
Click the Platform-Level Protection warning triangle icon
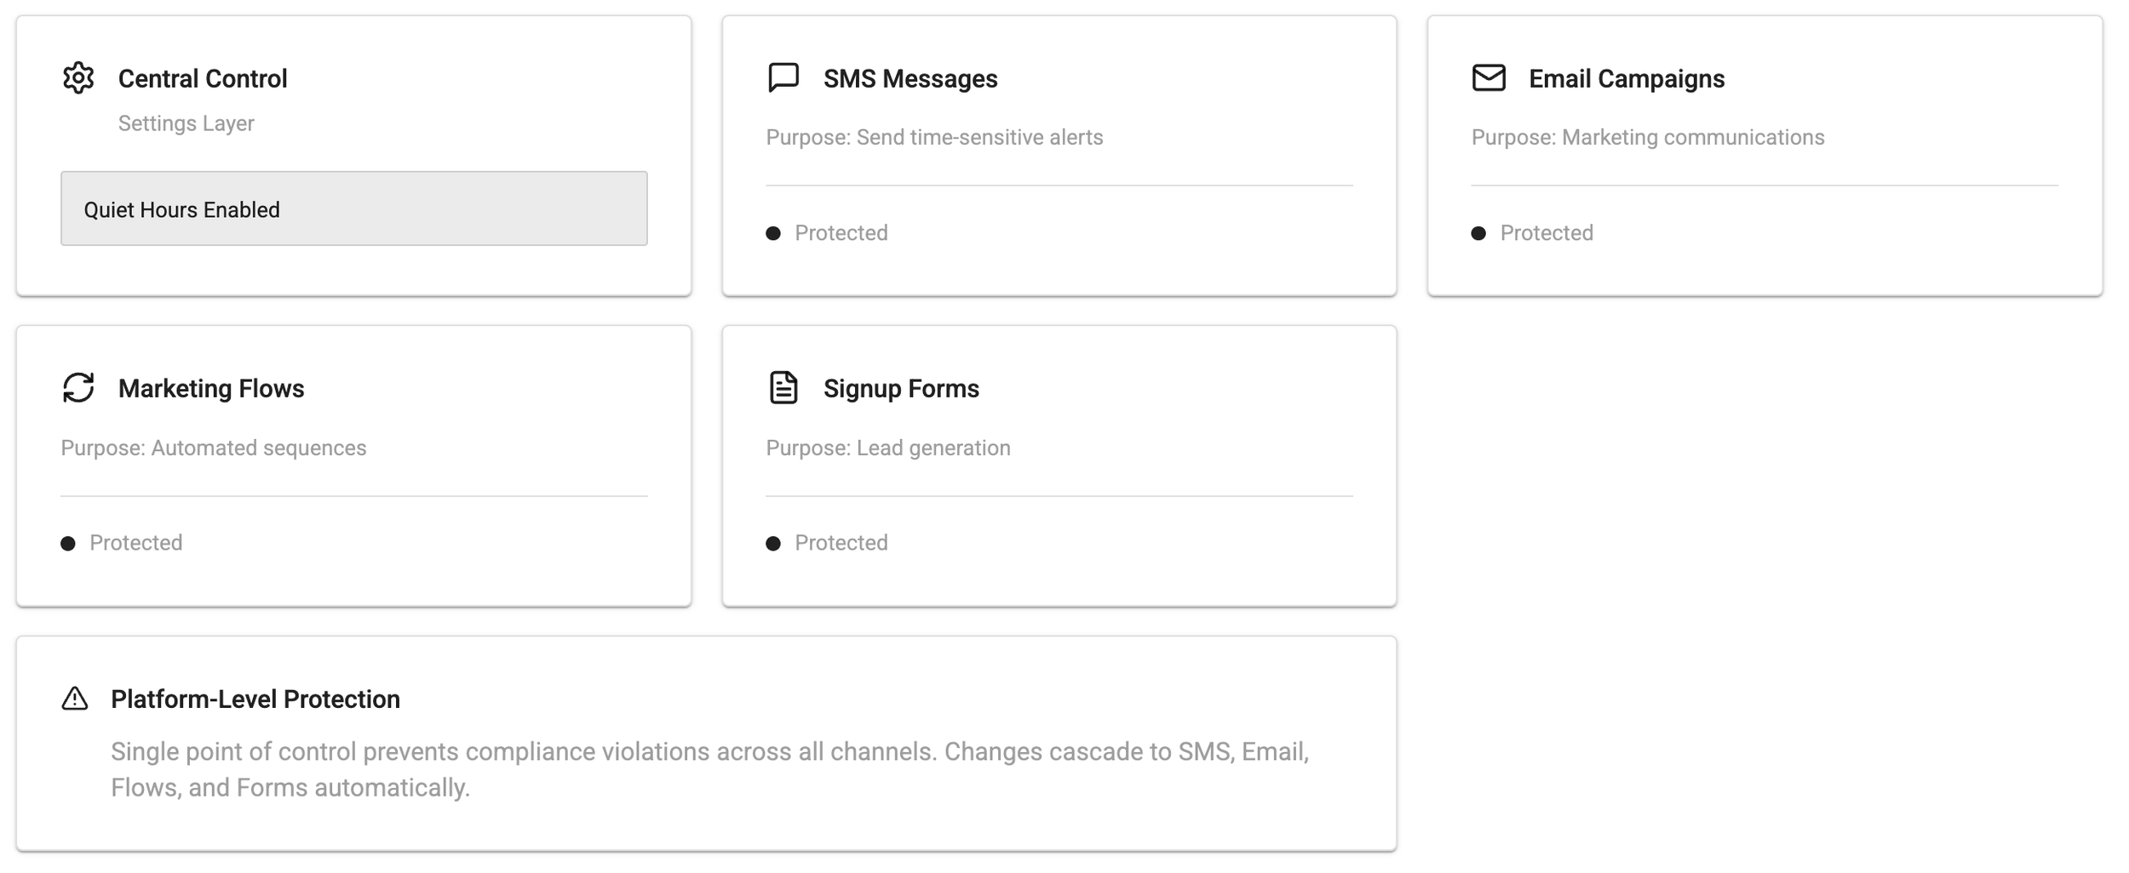pyautogui.click(x=75, y=699)
